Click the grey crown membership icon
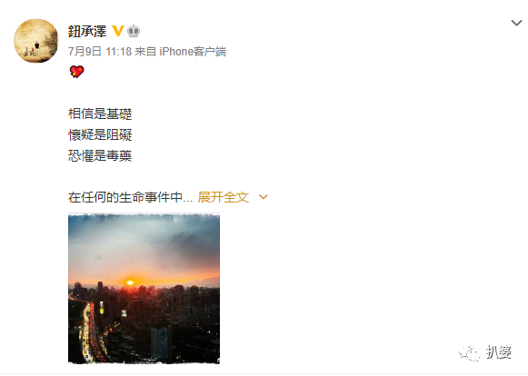528x376 pixels. (x=134, y=31)
